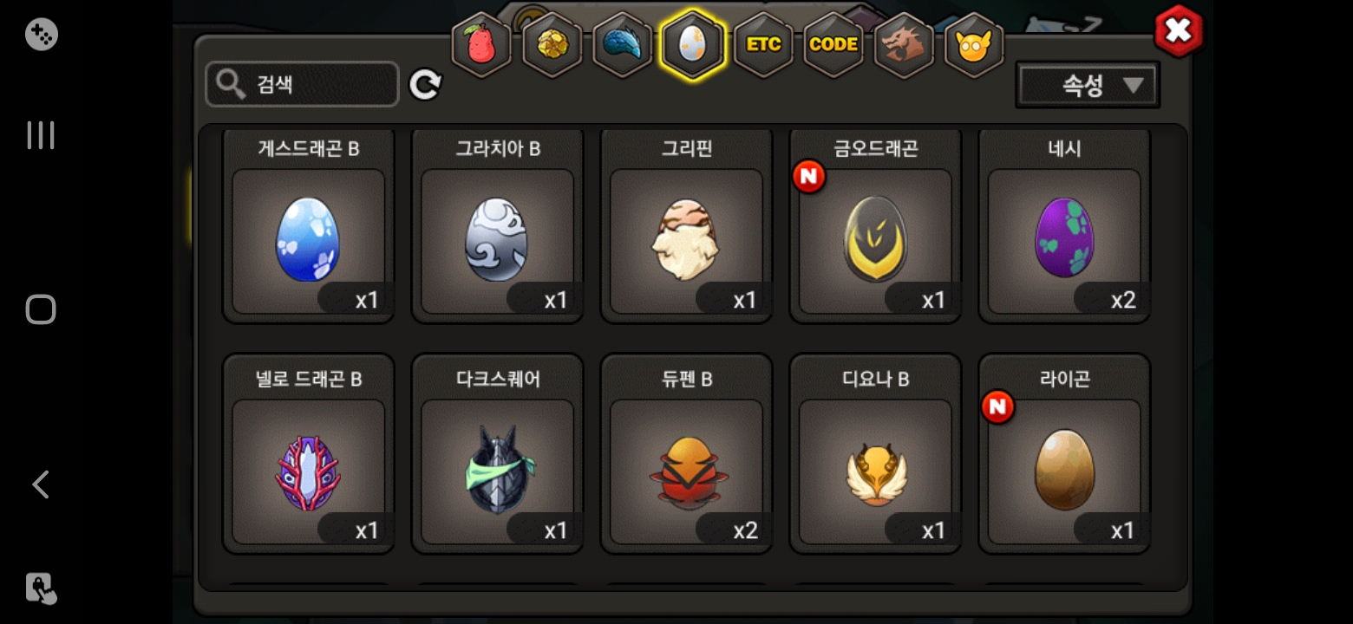The height and width of the screenshot is (624, 1353).
Task: Select the blue dragon wing category icon
Action: coord(622,44)
